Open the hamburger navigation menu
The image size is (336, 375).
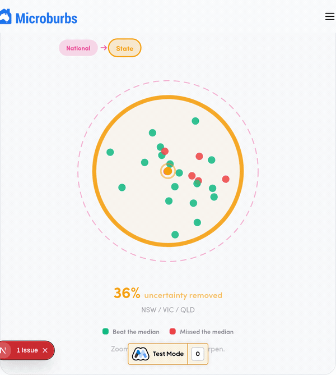point(329,17)
